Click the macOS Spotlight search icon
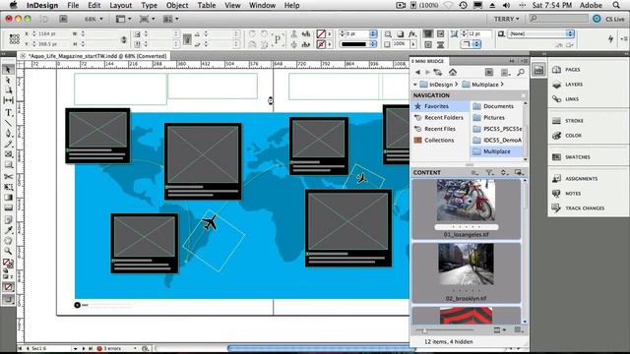The width and height of the screenshot is (630, 354). tap(616, 5)
